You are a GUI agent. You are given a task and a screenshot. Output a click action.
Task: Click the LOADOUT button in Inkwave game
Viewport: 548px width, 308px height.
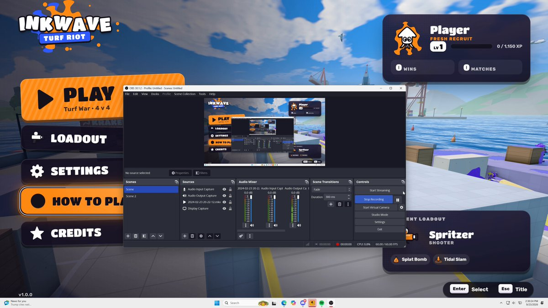click(x=73, y=138)
